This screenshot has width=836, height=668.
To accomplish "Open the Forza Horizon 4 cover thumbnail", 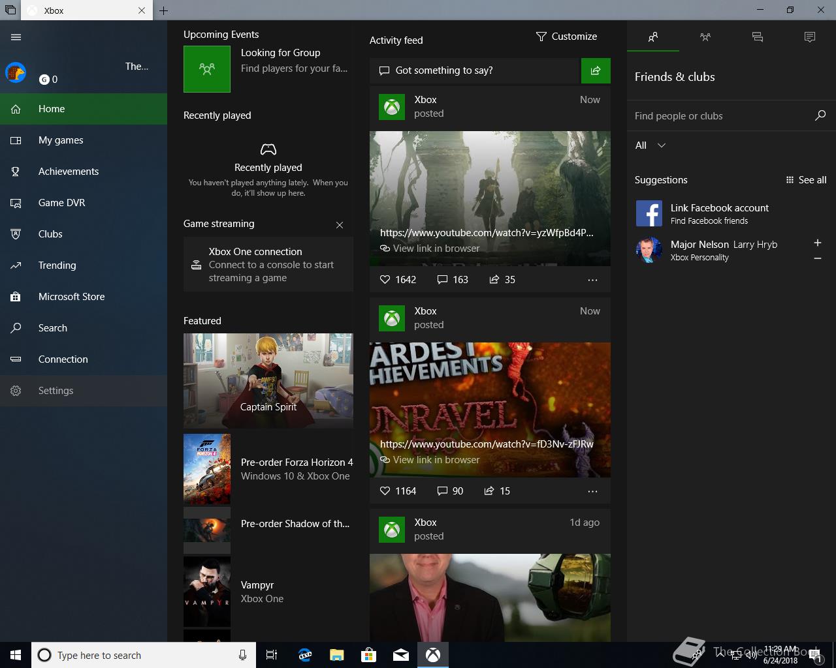I will [207, 469].
